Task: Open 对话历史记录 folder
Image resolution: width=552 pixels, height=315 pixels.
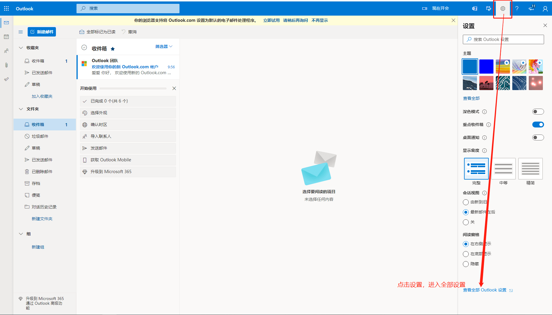Action: pos(45,207)
